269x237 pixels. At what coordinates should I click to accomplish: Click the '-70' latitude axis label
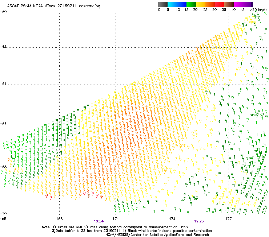tap(3, 214)
